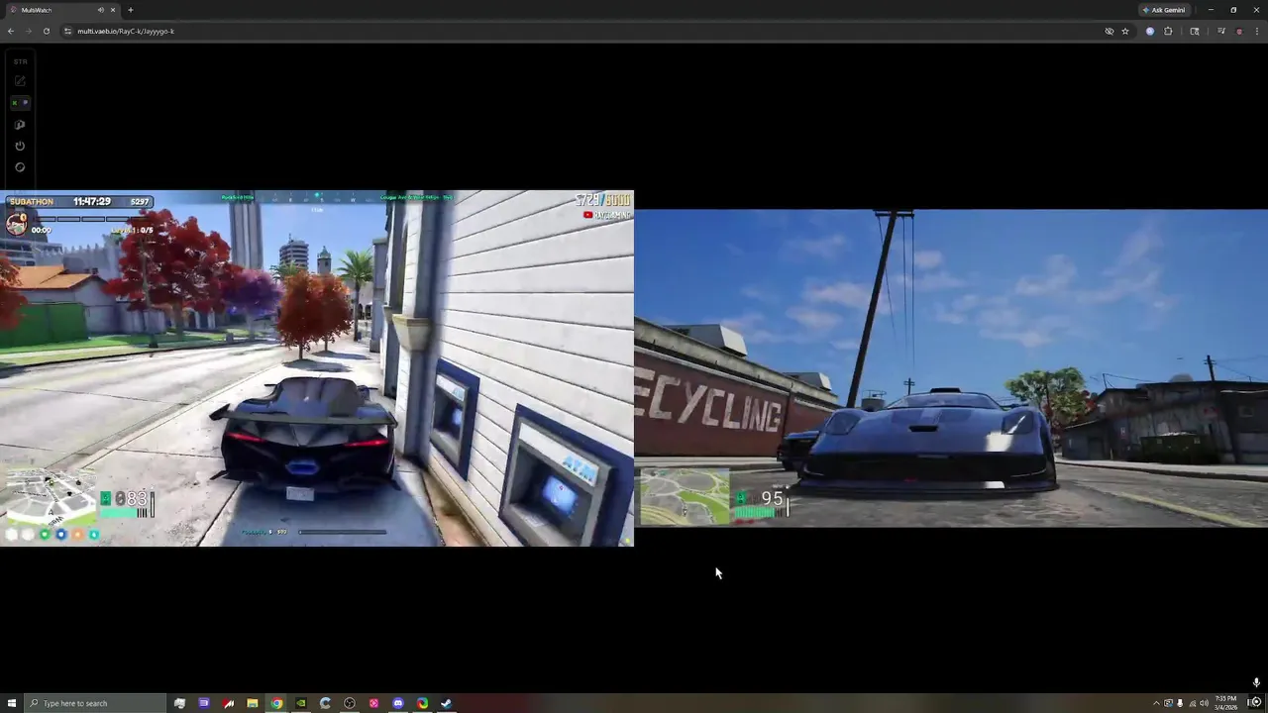Open a new browser tab

tap(130, 10)
